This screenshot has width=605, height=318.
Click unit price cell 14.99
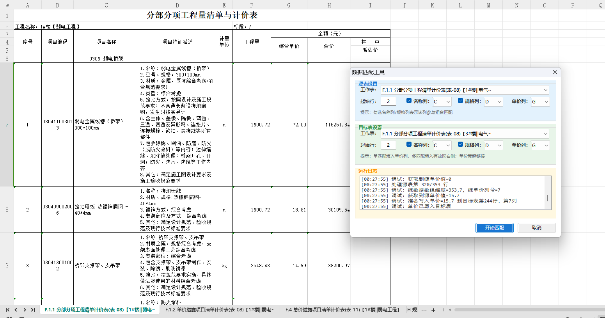pos(289,265)
